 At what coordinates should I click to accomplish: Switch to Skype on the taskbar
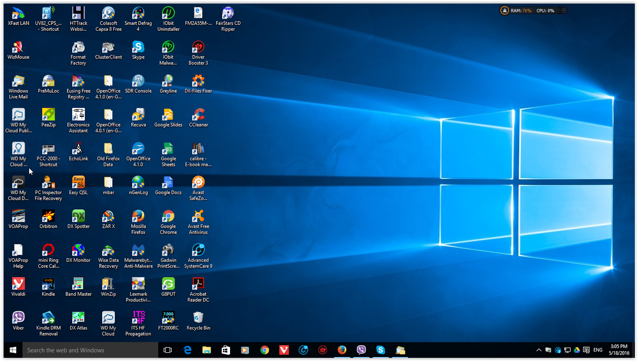pos(380,350)
